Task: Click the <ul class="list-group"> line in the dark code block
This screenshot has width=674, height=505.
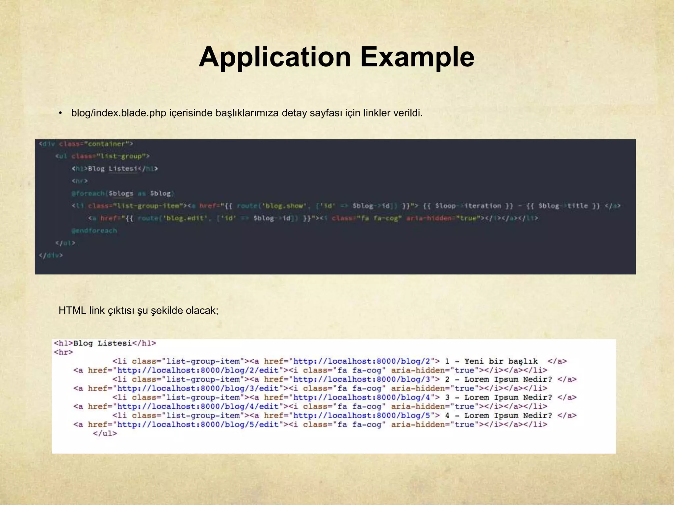Action: [103, 156]
